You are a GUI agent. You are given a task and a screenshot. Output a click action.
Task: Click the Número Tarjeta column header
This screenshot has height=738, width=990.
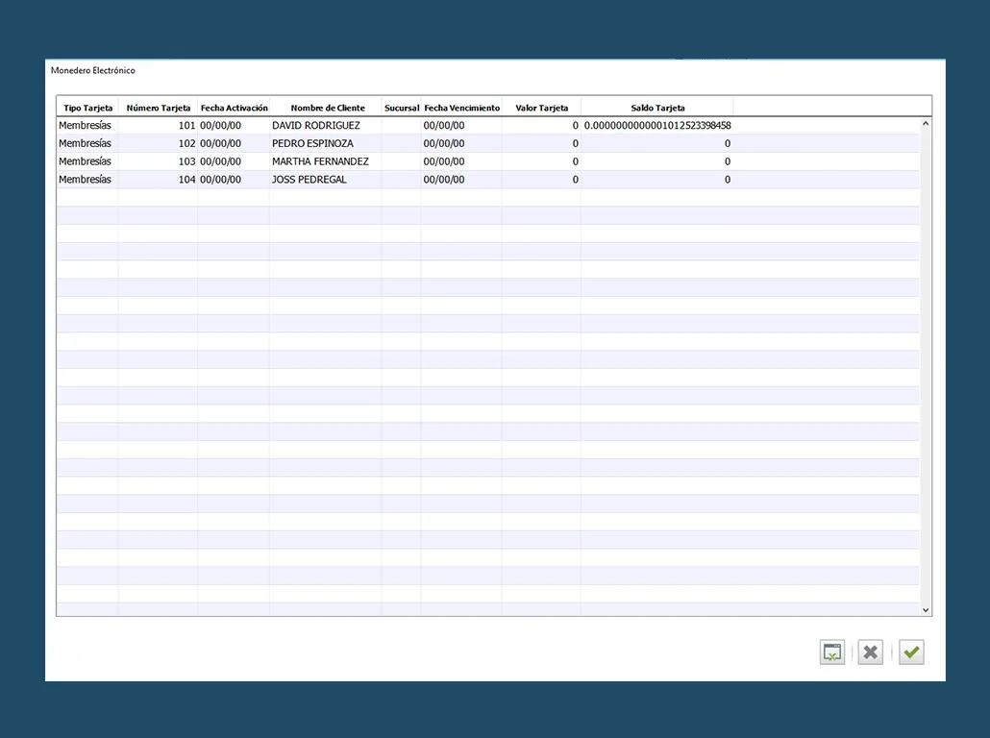pyautogui.click(x=159, y=108)
